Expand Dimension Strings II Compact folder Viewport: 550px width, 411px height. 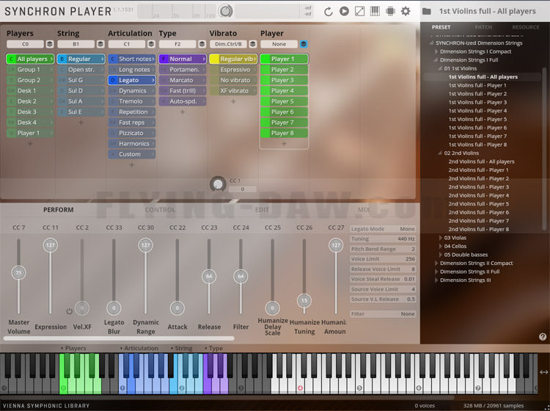436,263
